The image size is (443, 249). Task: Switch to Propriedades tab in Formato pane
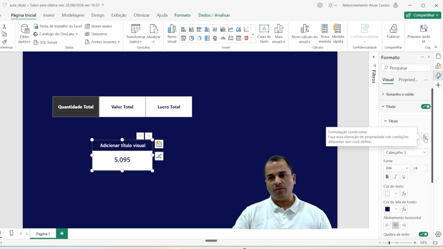(408, 80)
